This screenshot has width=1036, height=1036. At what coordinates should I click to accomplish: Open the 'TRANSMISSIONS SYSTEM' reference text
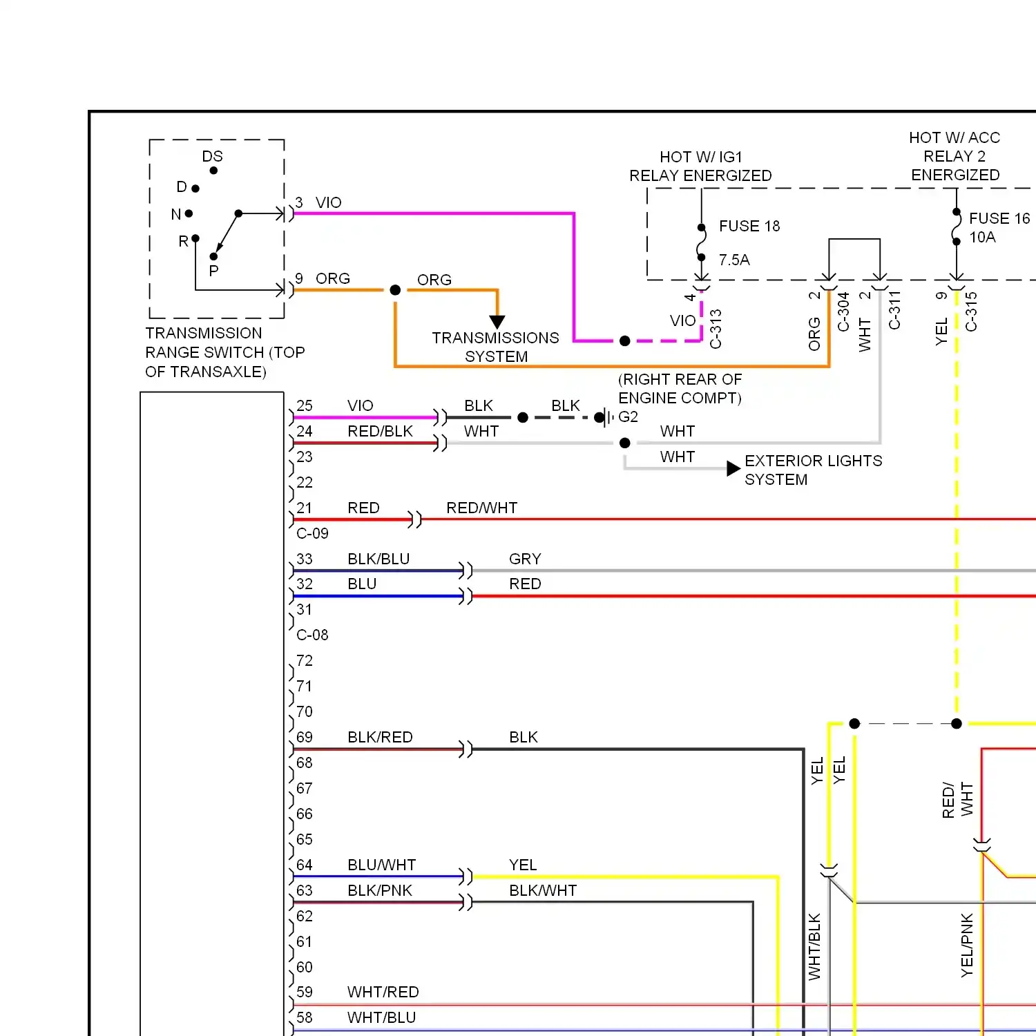(496, 347)
